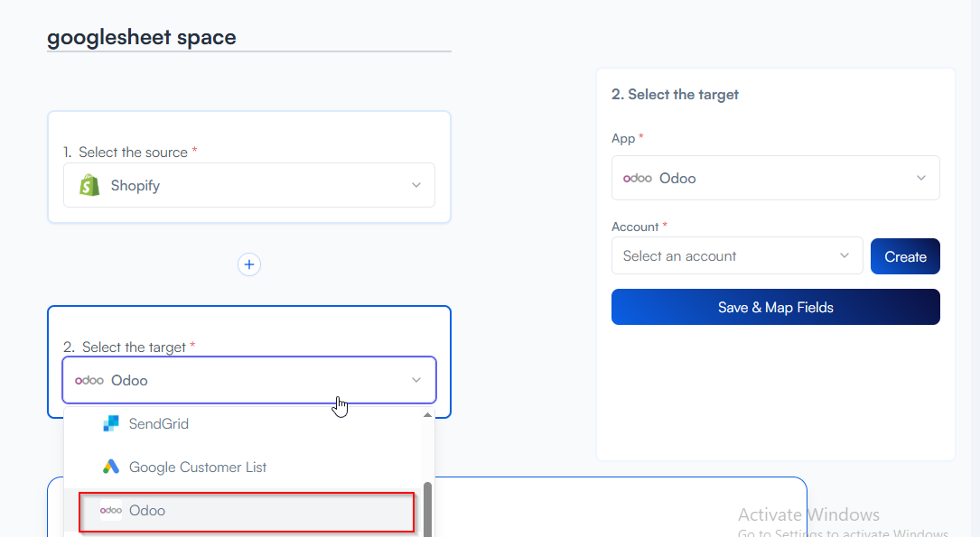The image size is (980, 537).
Task: Click the Shopify bag icon in source field
Action: (89, 185)
